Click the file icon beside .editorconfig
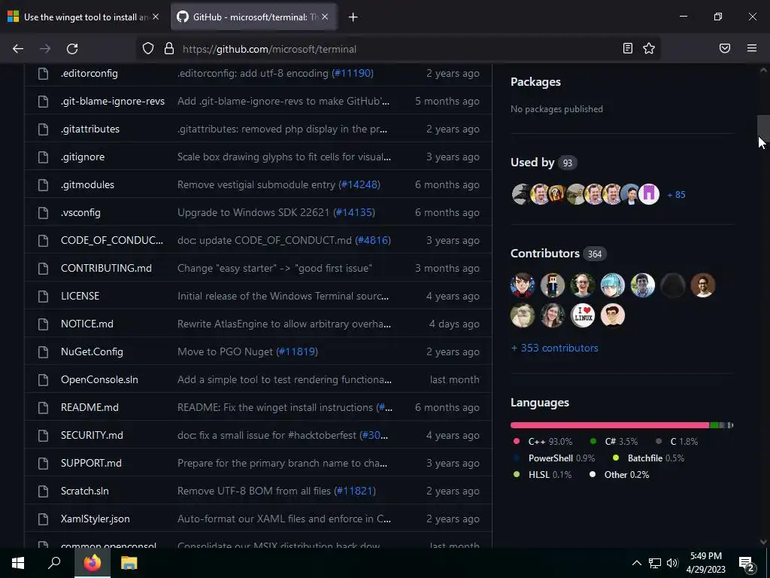This screenshot has width=770, height=578. pos(43,73)
